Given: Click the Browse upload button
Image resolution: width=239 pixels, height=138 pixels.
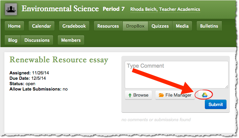Looking at the screenshot, I should 138,95.
